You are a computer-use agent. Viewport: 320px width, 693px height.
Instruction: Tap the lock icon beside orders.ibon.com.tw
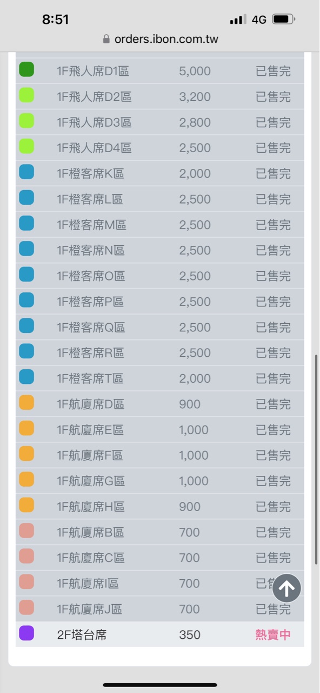[x=106, y=39]
